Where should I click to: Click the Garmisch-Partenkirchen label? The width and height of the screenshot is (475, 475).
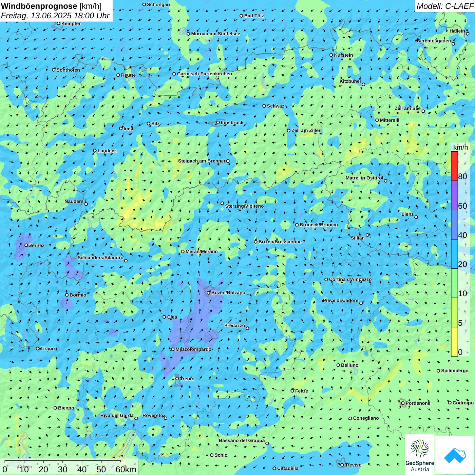pyautogui.click(x=205, y=74)
